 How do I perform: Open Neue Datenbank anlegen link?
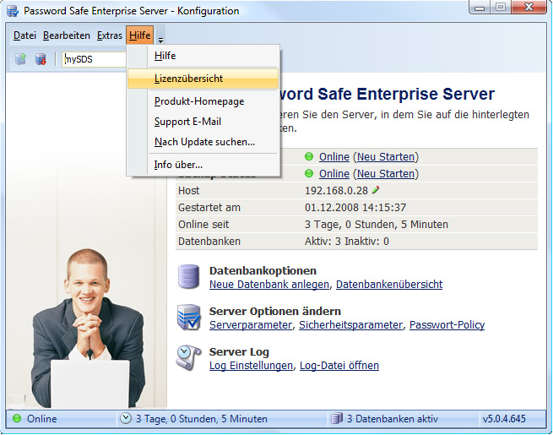(269, 285)
